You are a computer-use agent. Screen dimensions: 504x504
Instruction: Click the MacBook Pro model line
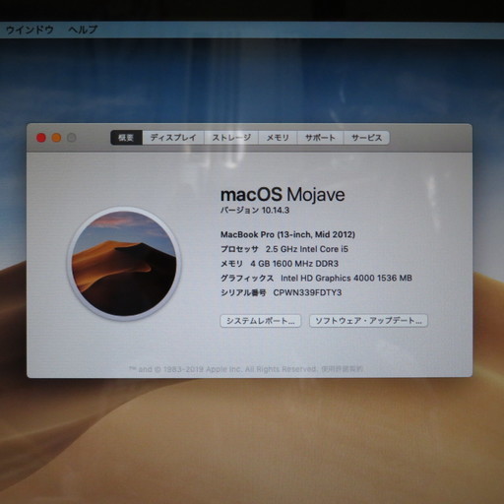click(x=287, y=234)
